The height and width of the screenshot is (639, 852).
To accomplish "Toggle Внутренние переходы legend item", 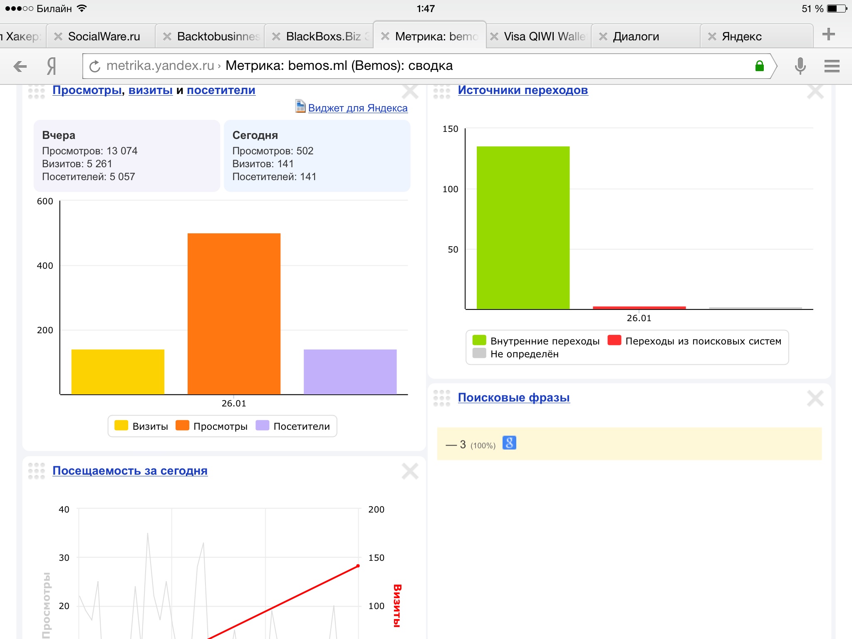I will (x=536, y=341).
